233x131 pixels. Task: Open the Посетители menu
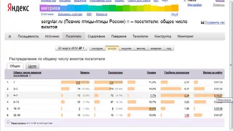(x=74, y=36)
